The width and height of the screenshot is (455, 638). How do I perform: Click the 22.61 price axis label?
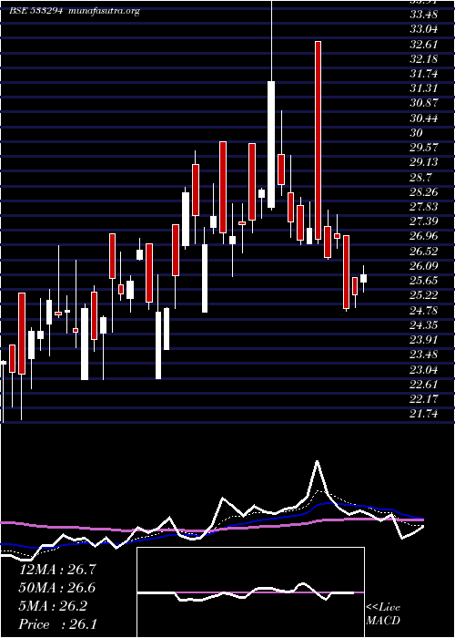(x=424, y=385)
